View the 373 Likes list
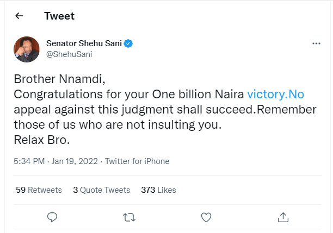Screen dimensions: 333x233 coord(158,190)
